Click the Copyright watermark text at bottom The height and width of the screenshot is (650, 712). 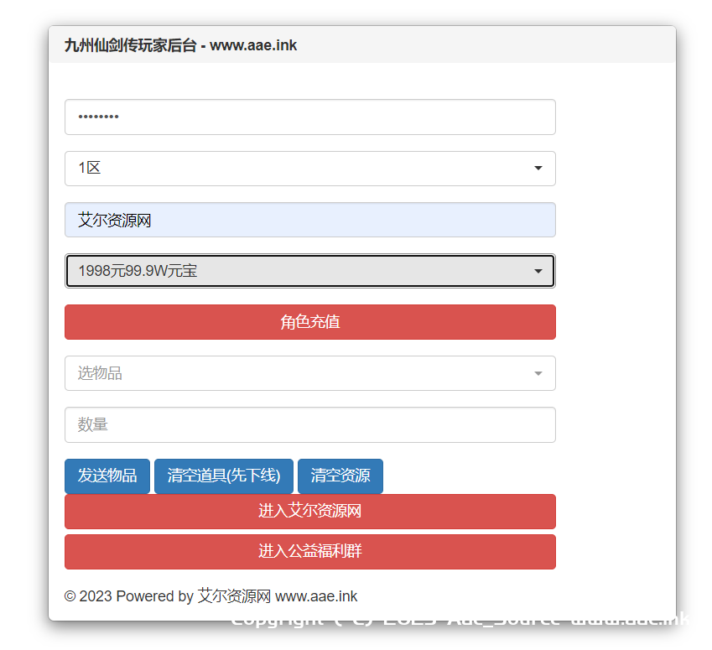pos(459,621)
